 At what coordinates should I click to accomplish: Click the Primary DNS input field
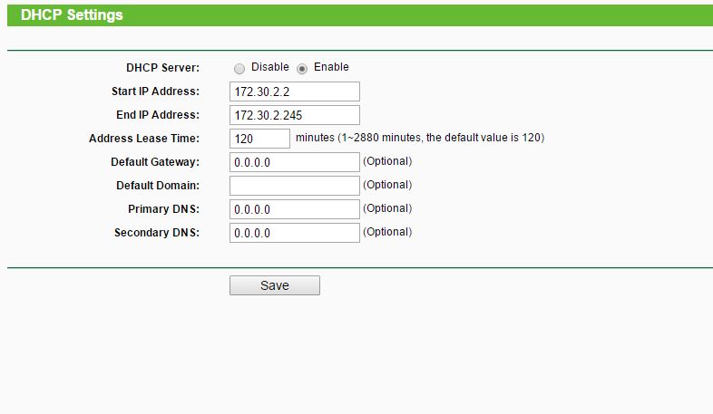point(295,210)
